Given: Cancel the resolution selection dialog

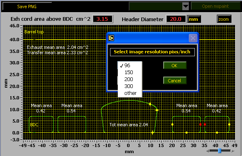Looking at the screenshot, I should click(x=175, y=81).
